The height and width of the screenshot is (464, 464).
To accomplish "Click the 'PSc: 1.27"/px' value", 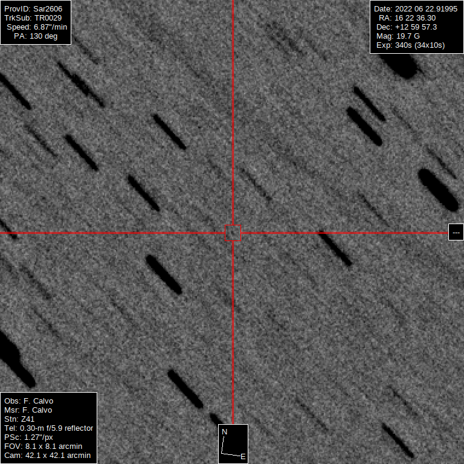I will [28, 437].
